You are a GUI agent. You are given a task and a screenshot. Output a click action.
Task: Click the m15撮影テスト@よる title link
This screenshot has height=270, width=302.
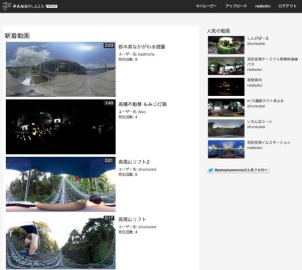(265, 101)
